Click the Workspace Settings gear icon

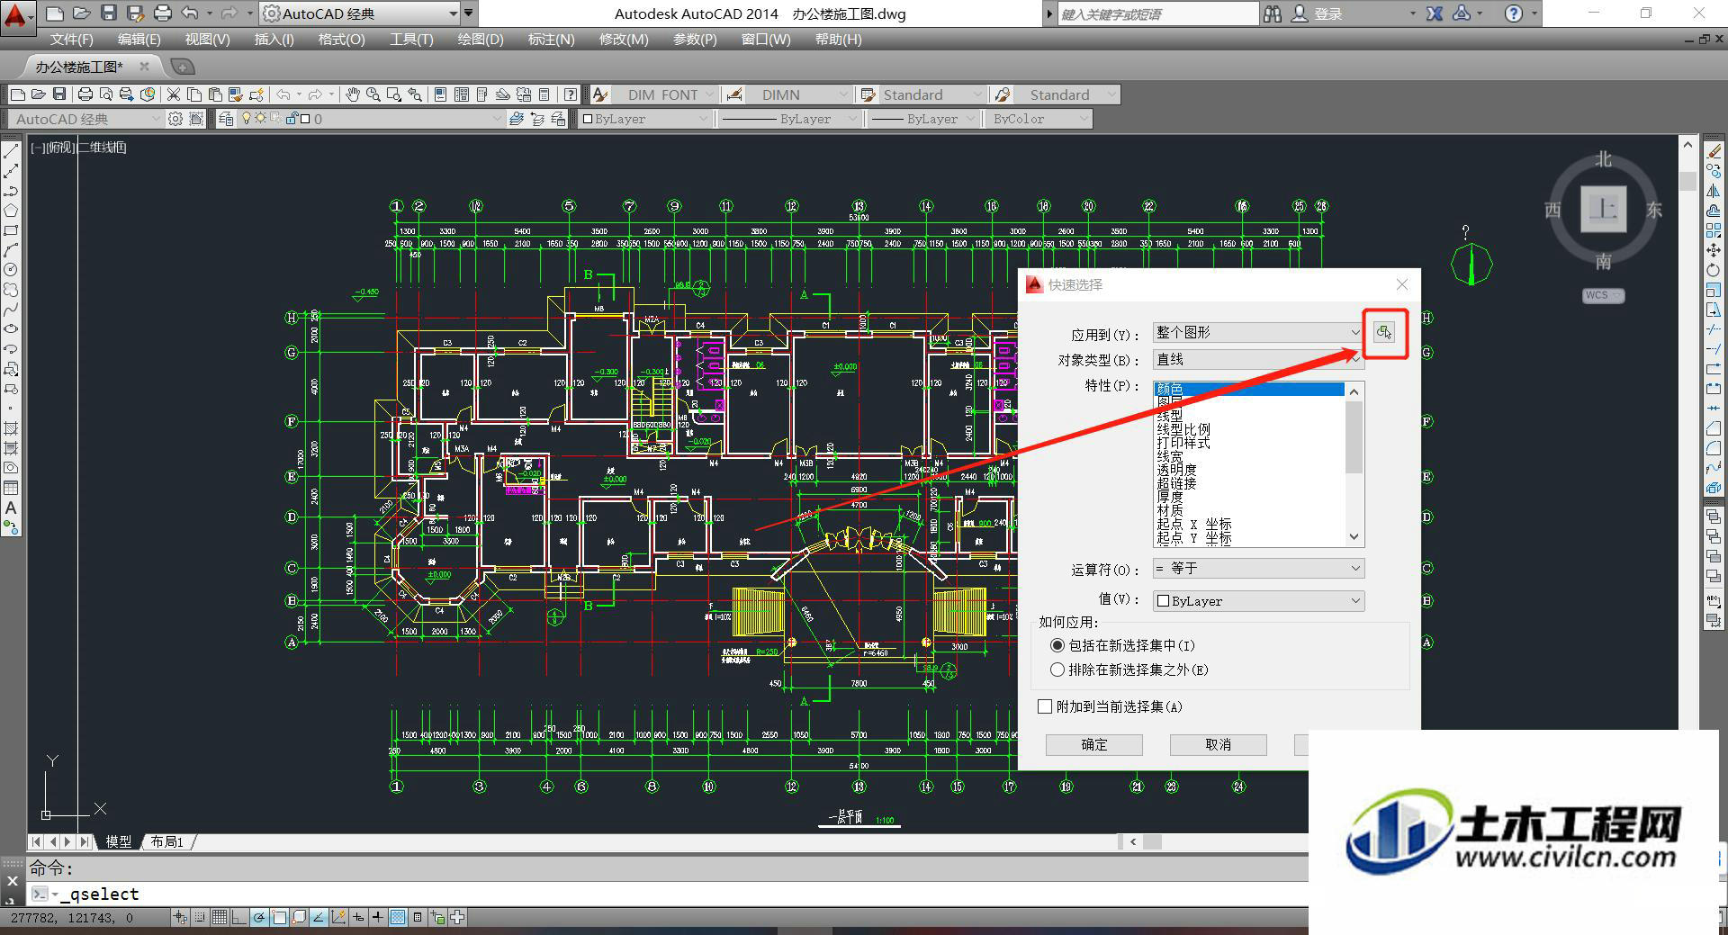tap(175, 119)
